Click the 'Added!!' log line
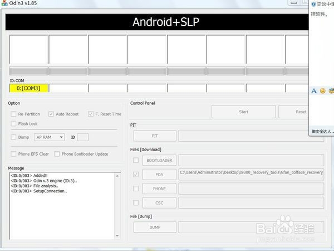This screenshot has width=334, height=251. (x=29, y=176)
